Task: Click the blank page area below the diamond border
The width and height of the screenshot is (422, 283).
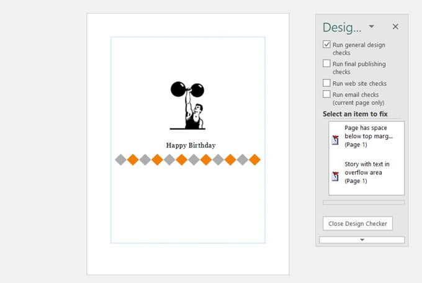Action: coord(187,205)
